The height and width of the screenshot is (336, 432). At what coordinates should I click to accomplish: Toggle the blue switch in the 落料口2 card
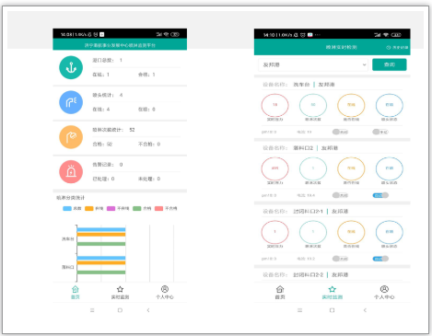(380, 195)
